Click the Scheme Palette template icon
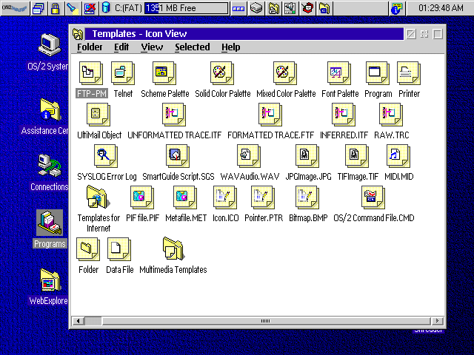The image size is (474, 355). [164, 73]
